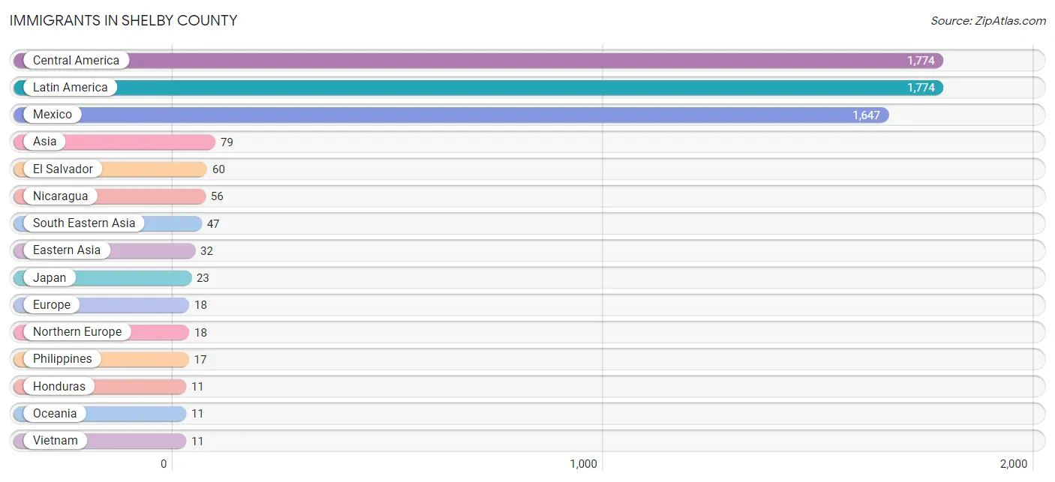Select the Nicaragua label
Screen dimensions: 1055x482
tap(61, 196)
